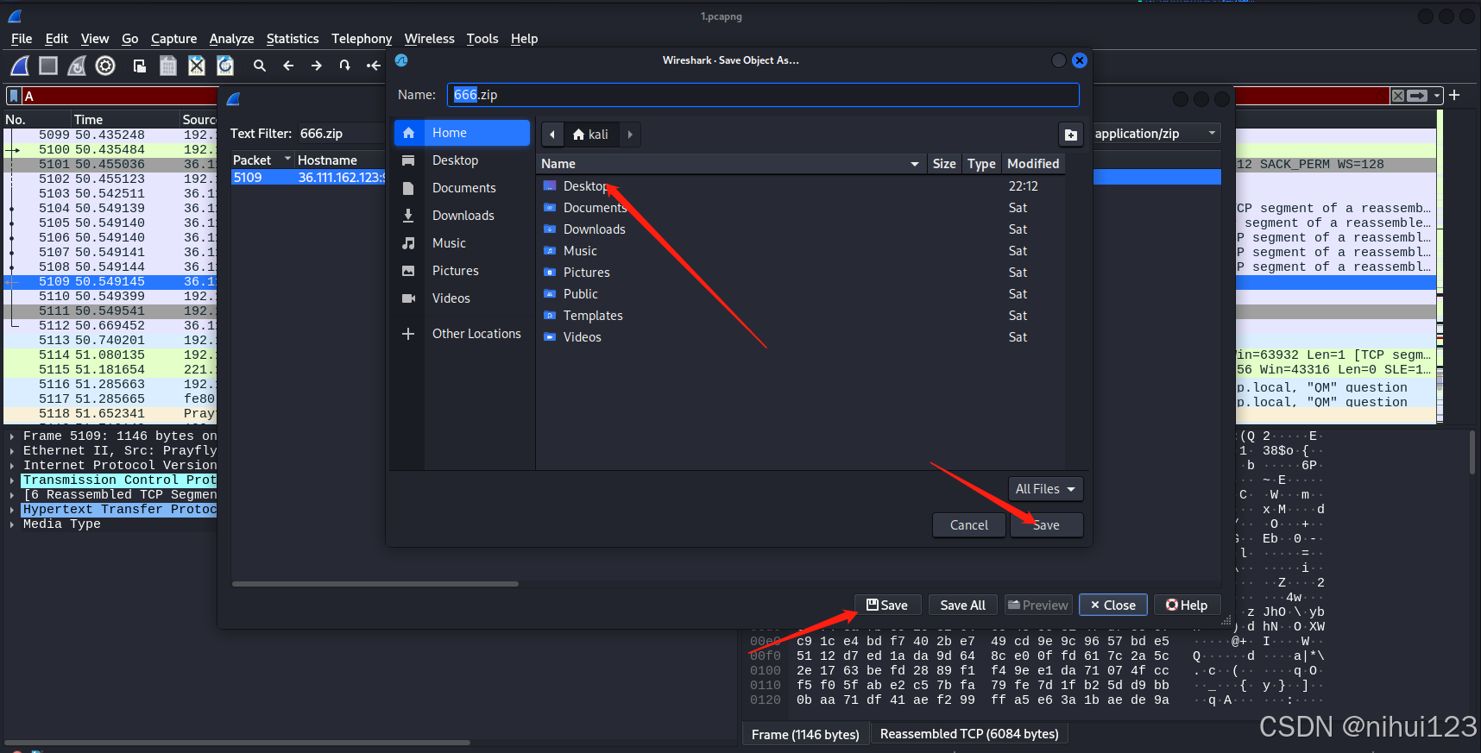The width and height of the screenshot is (1481, 753).
Task: Click the Name field containing 666.zip
Action: [x=763, y=95]
